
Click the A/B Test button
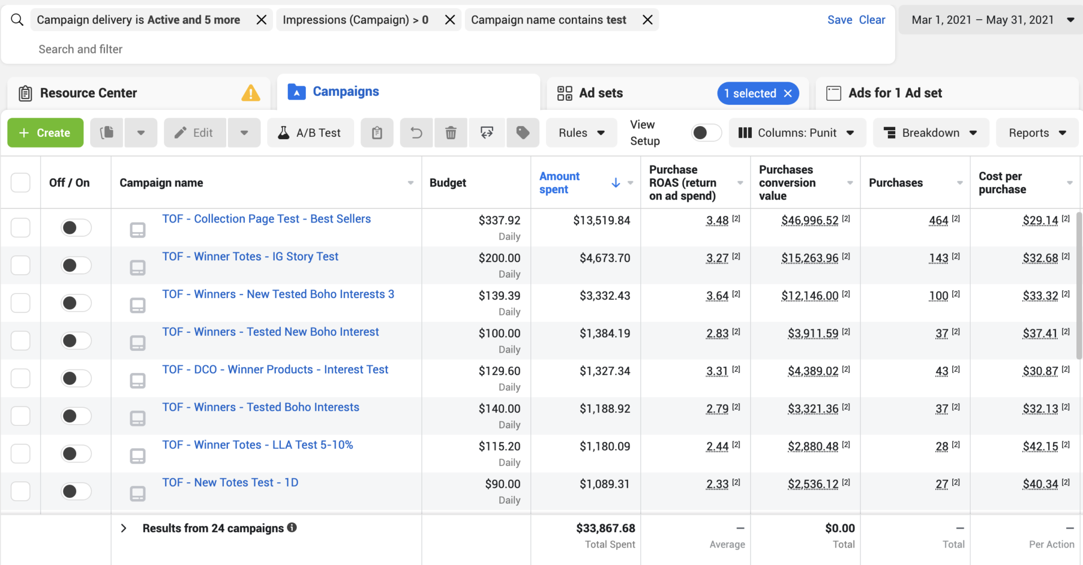pos(310,133)
